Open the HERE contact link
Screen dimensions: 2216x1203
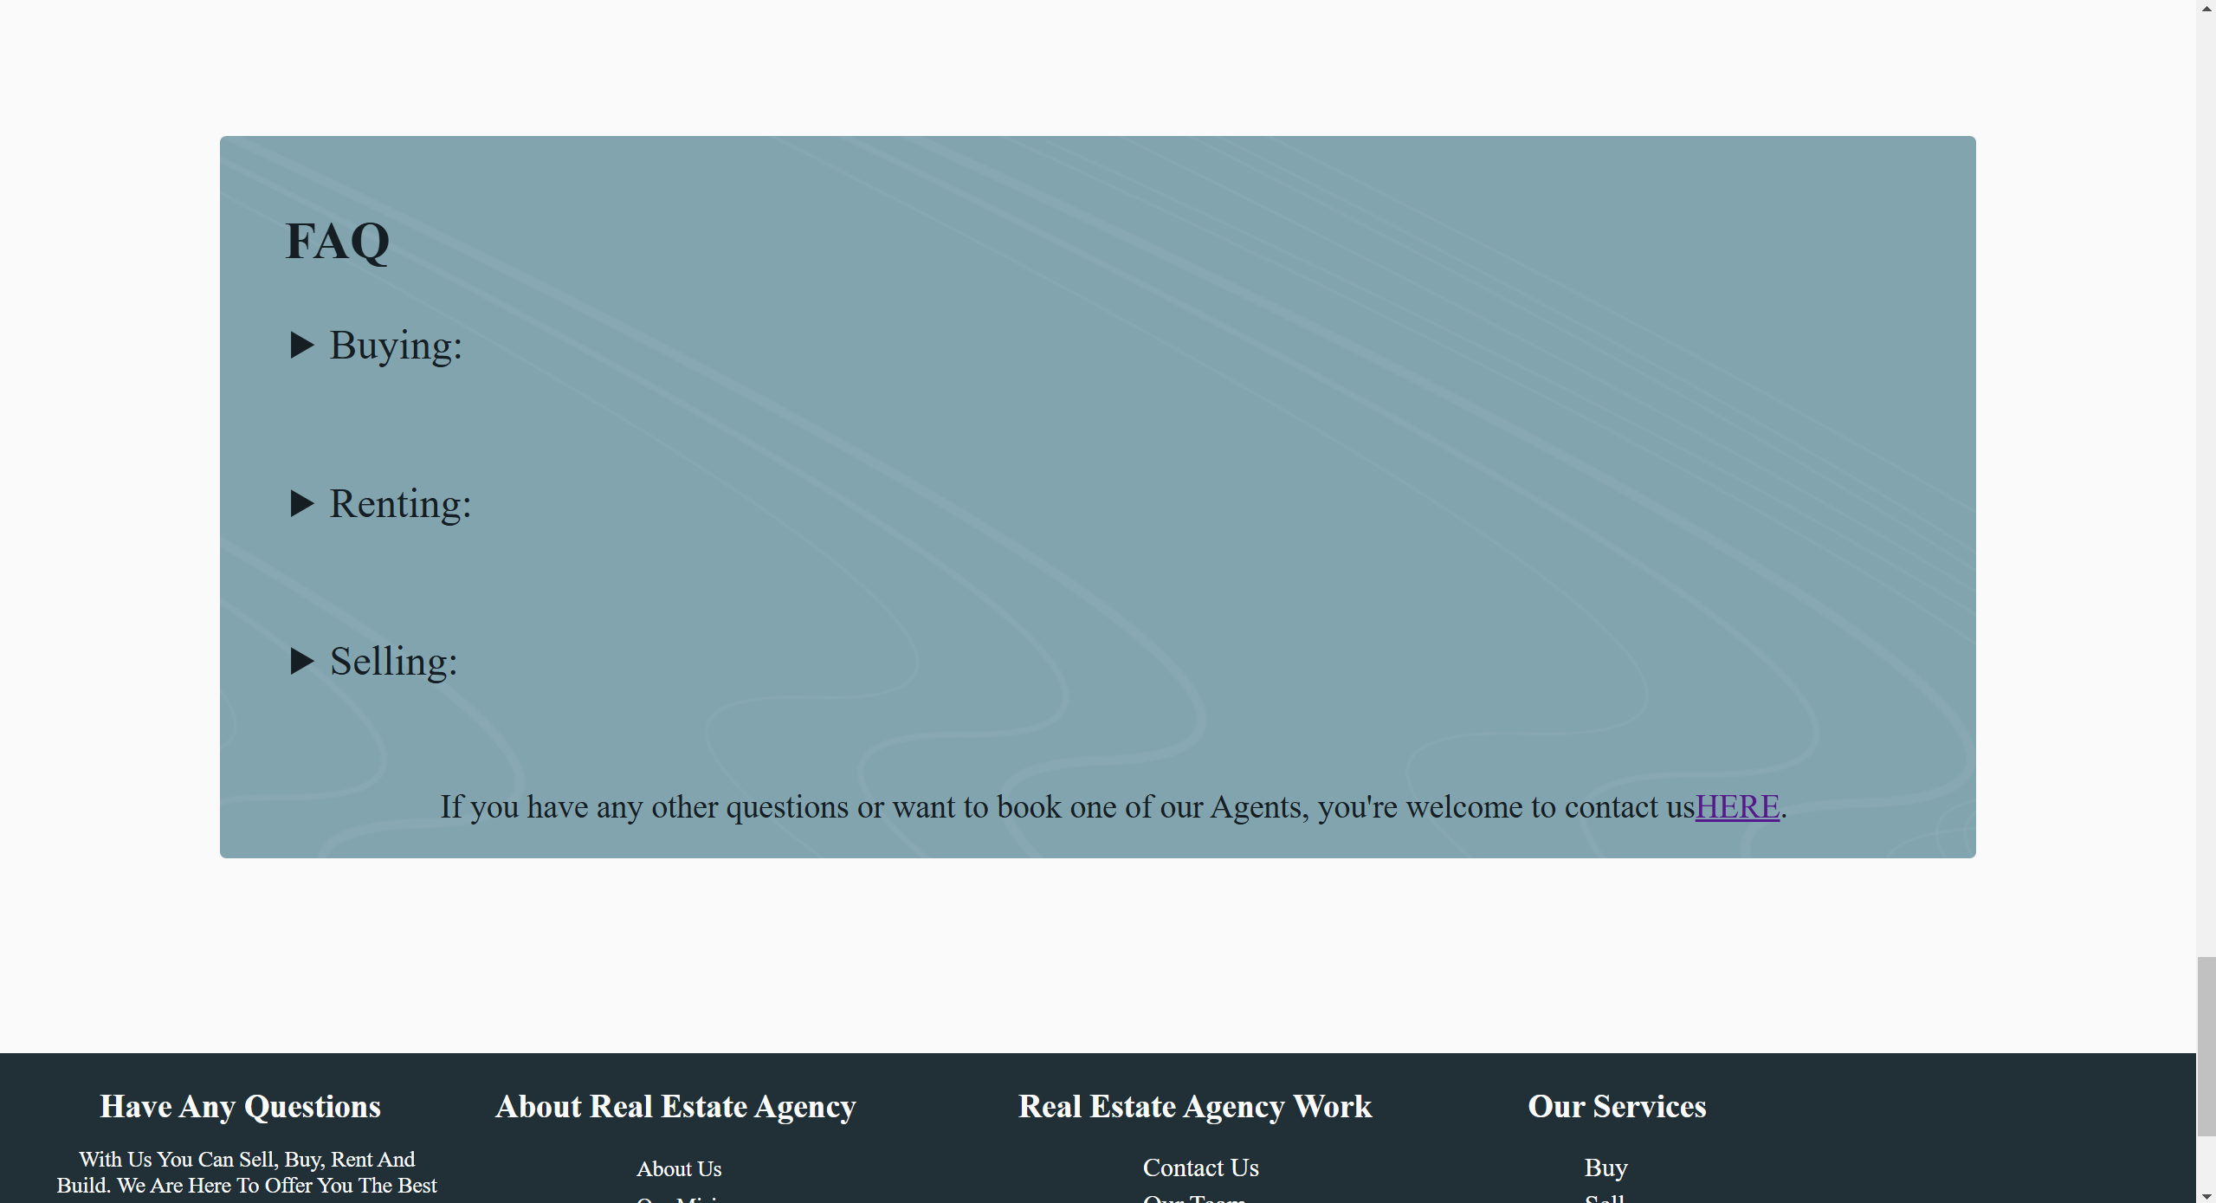pos(1736,806)
